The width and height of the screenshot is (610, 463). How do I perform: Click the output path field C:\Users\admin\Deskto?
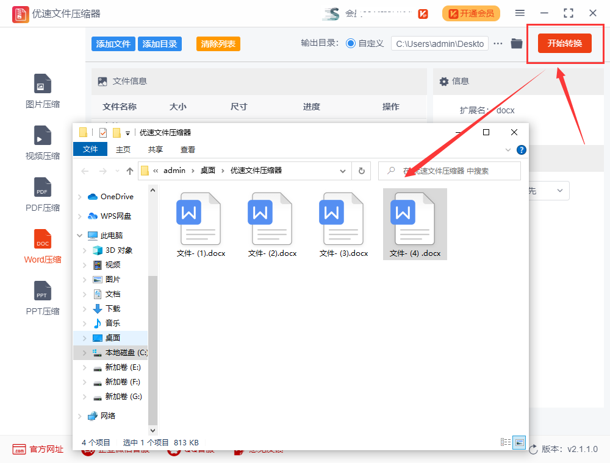coord(440,44)
